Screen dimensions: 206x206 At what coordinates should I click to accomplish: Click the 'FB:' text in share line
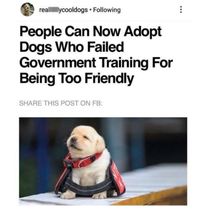coord(97,103)
